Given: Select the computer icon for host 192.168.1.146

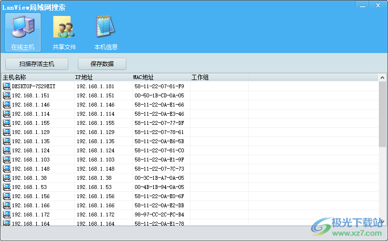Looking at the screenshot, I should coord(6,105).
